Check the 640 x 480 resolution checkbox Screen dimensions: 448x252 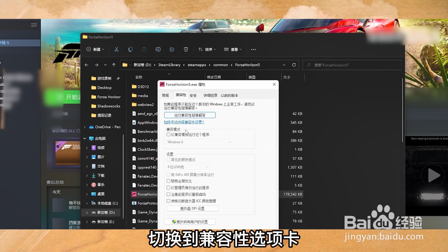tap(168, 174)
